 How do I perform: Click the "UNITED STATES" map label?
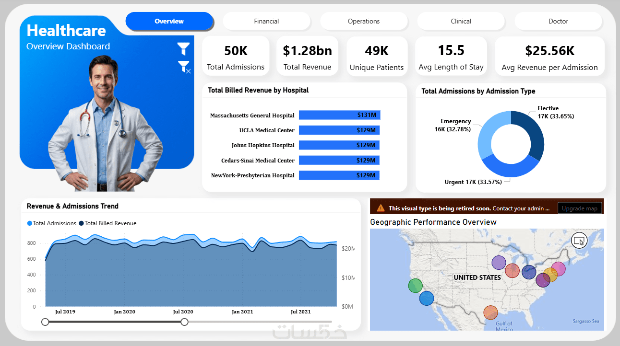(x=477, y=277)
